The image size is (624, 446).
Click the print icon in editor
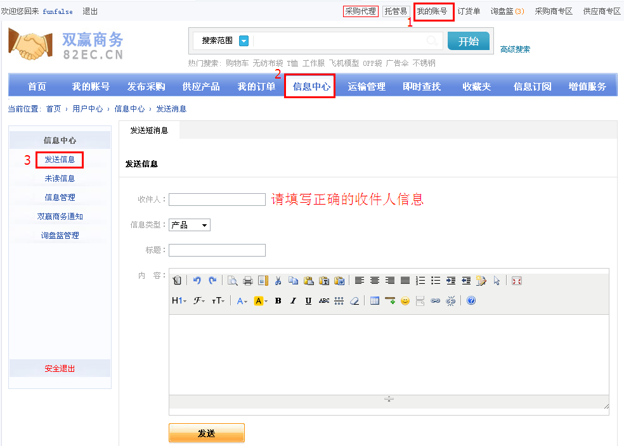click(x=248, y=281)
